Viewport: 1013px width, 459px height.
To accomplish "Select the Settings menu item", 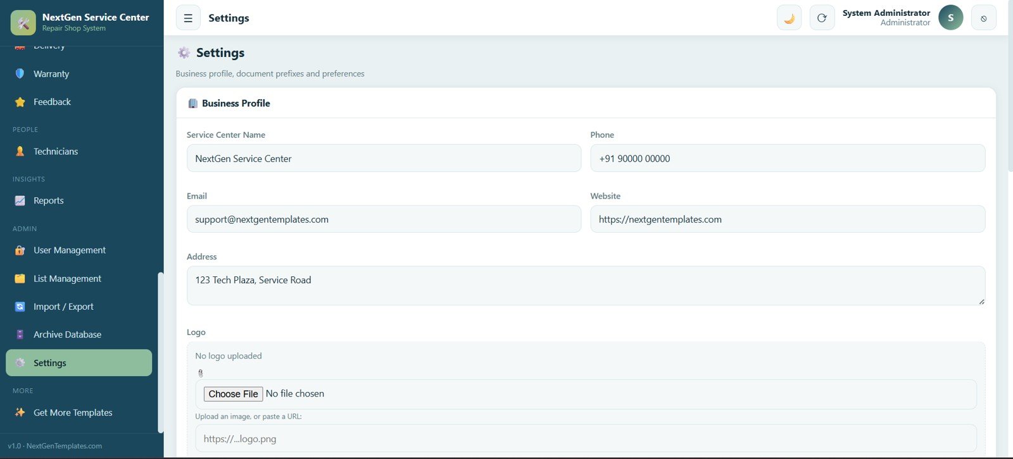I will [x=79, y=363].
